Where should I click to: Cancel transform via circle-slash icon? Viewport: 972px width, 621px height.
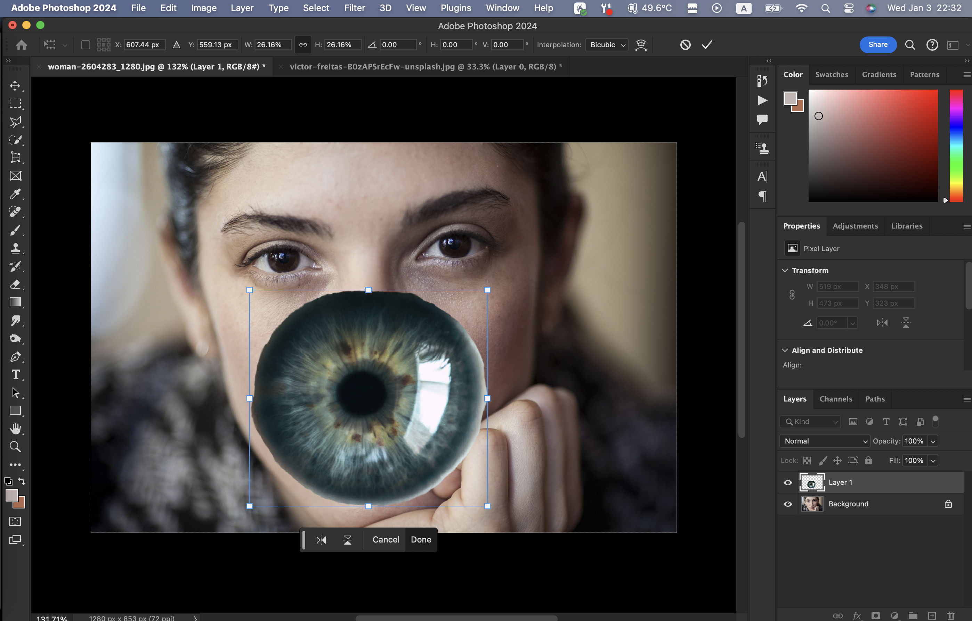pos(685,45)
